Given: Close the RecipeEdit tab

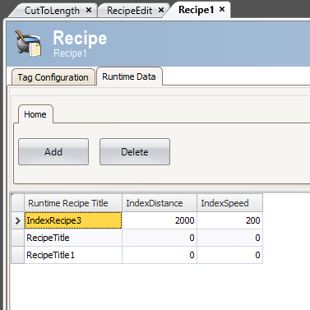Looking at the screenshot, I should click(161, 10).
